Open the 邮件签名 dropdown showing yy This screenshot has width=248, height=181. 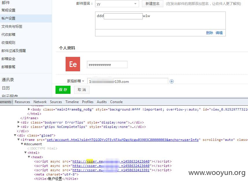pos(117,4)
